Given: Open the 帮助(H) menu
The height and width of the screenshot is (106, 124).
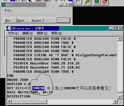Looking at the screenshot, I should pos(57,33).
